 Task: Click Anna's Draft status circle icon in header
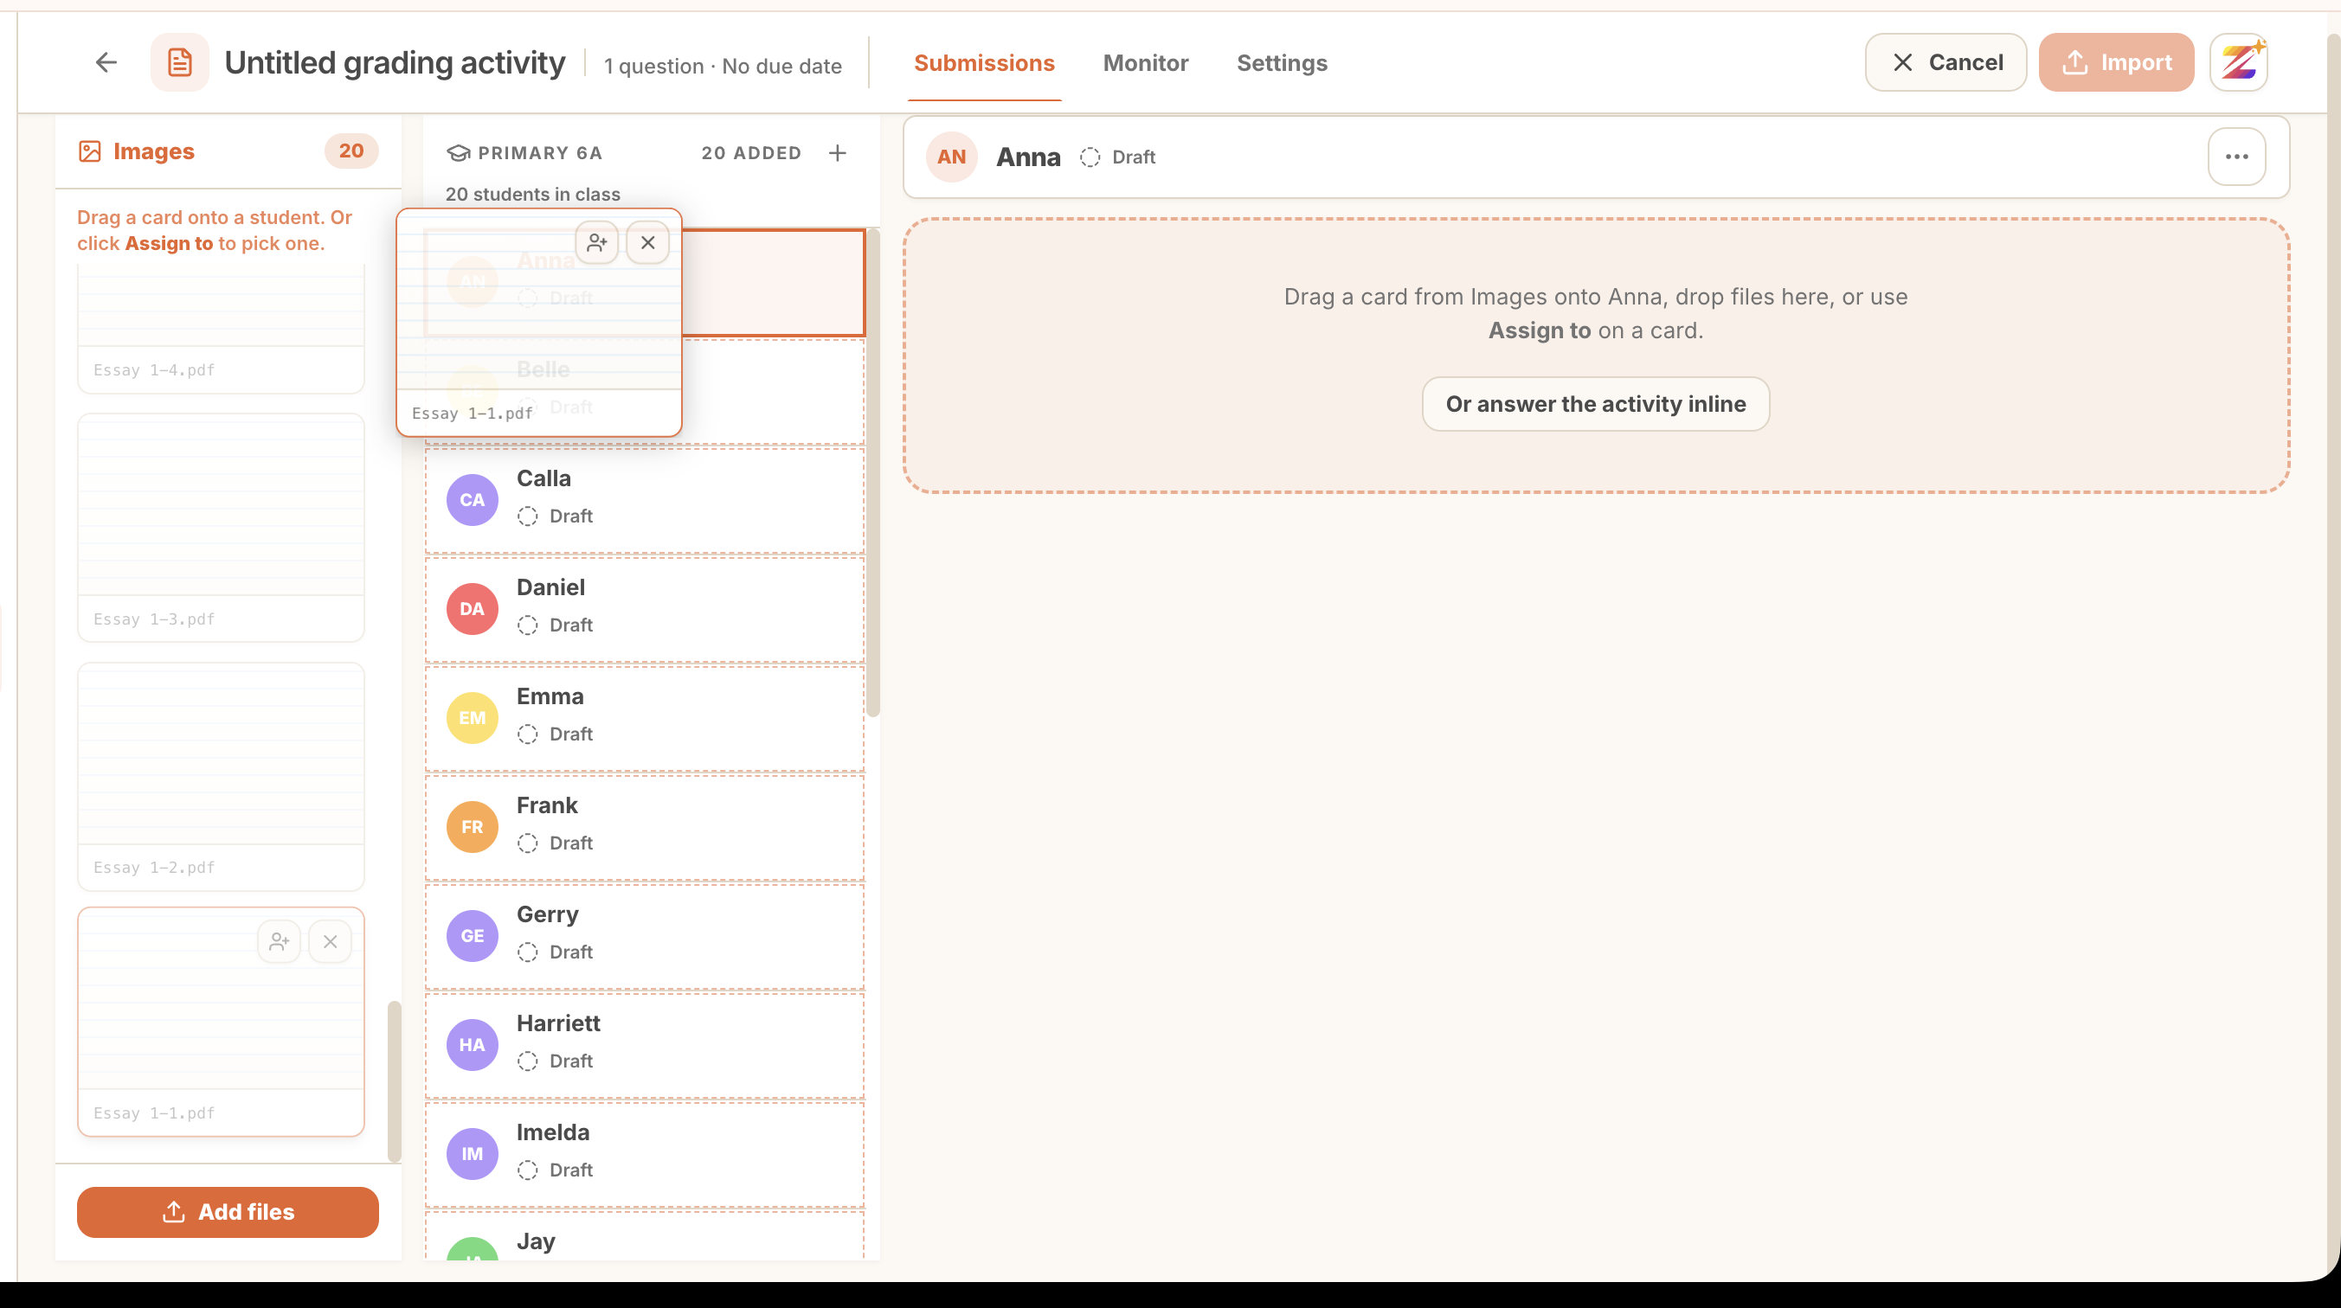pyautogui.click(x=1090, y=157)
